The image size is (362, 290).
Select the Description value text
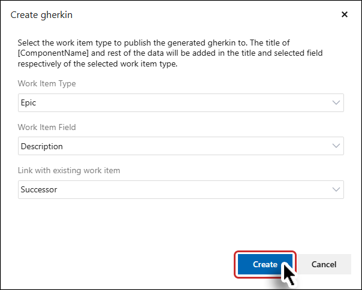click(41, 146)
